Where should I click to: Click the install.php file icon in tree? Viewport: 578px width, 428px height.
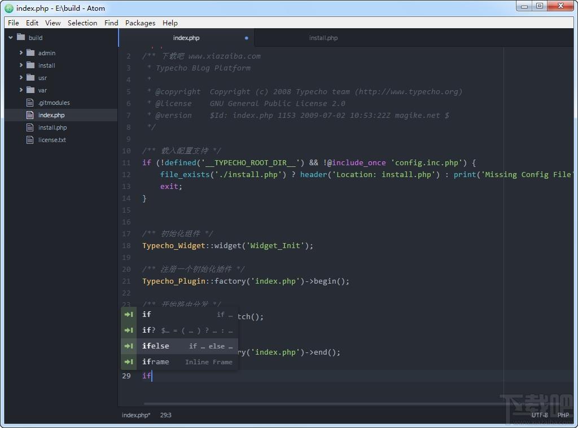[x=30, y=127]
